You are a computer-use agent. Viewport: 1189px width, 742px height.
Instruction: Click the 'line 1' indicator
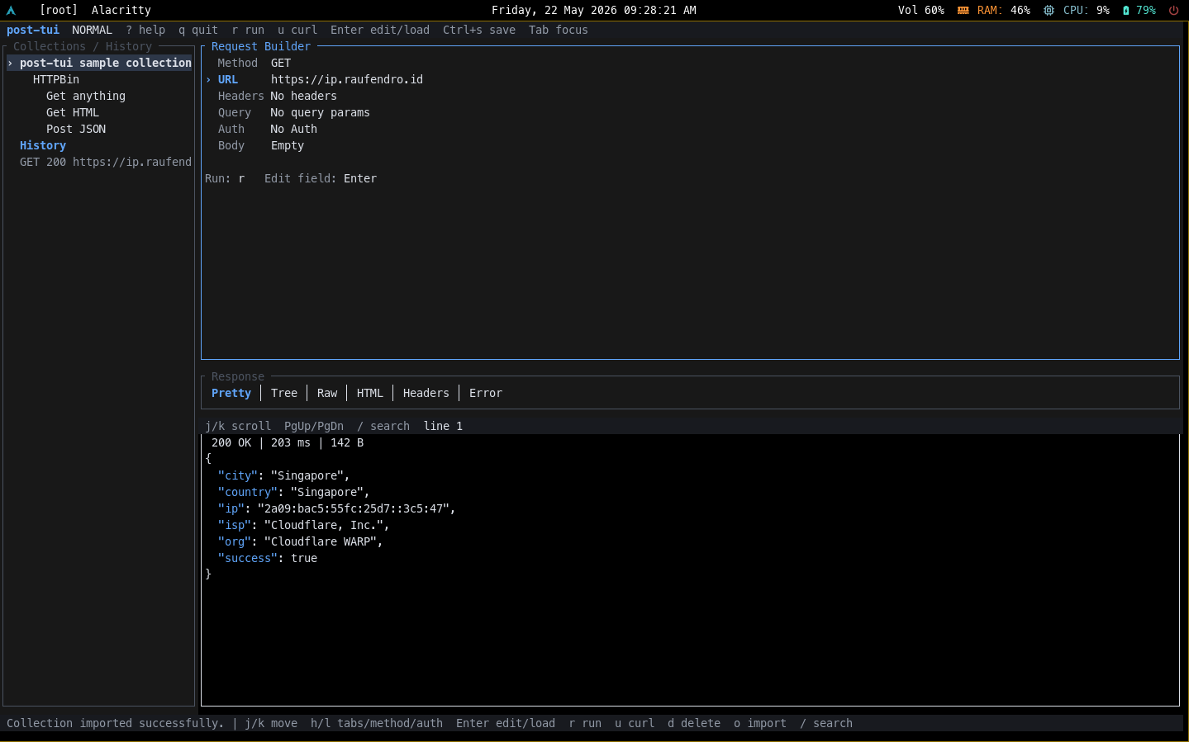click(x=443, y=427)
